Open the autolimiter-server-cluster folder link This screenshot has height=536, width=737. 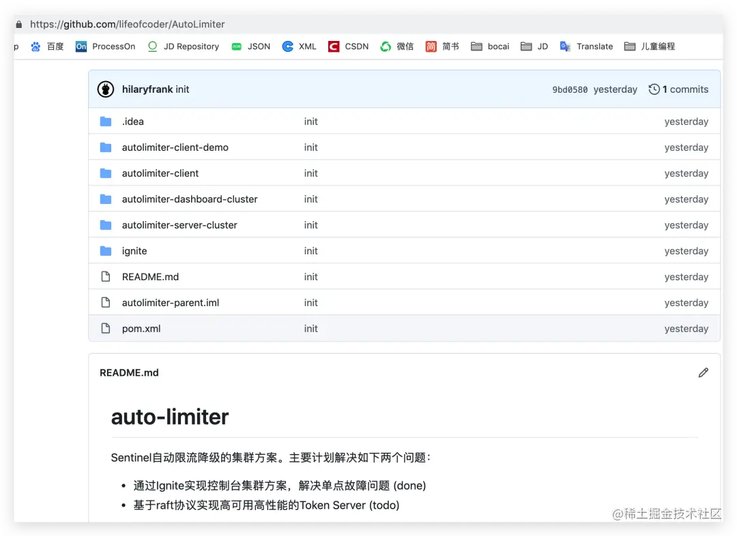click(179, 225)
